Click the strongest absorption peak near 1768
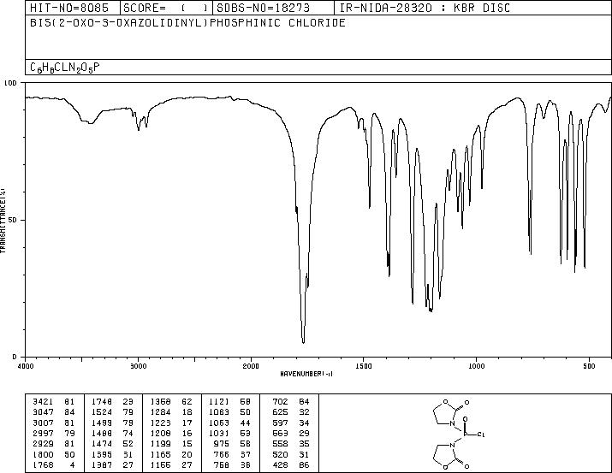Image resolution: width=612 pixels, height=473 pixels. point(303,342)
